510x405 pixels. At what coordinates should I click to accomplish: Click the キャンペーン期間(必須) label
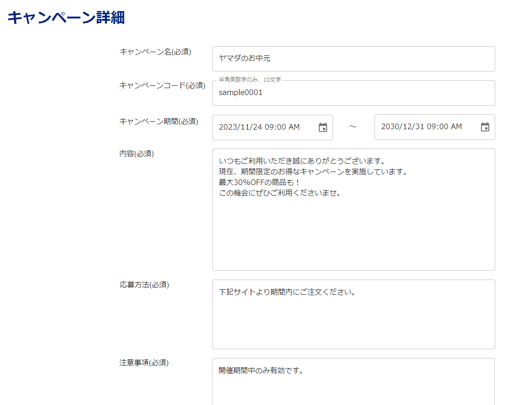(x=158, y=121)
